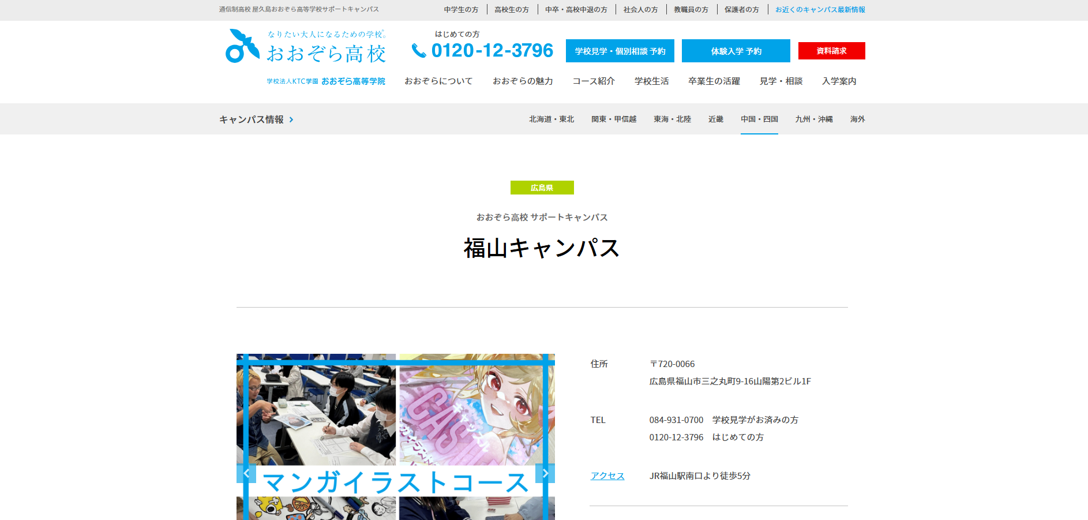Open the 中学生の方 link

point(461,10)
